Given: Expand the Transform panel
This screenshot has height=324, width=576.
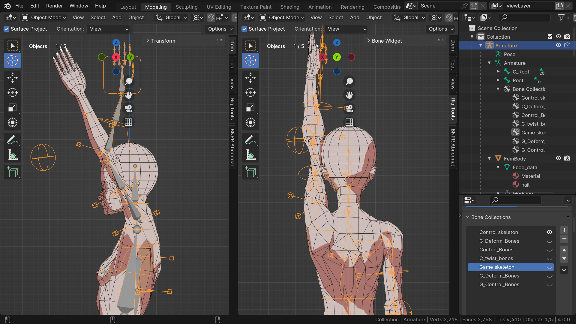Looking at the screenshot, I should click(x=163, y=41).
